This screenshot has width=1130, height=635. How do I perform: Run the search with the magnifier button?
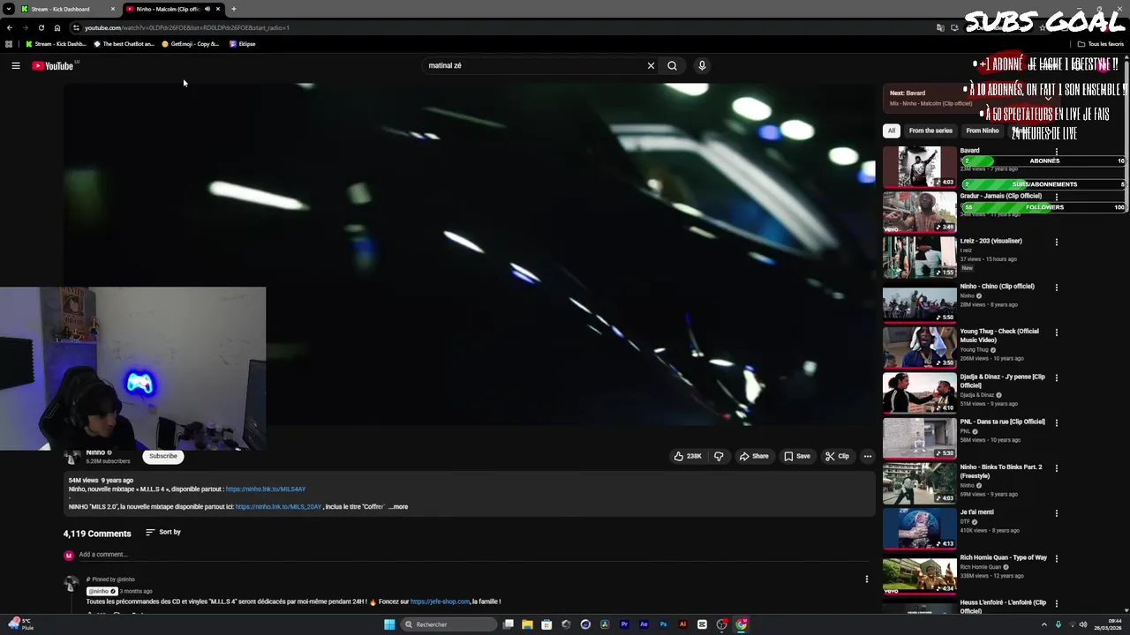pyautogui.click(x=672, y=65)
